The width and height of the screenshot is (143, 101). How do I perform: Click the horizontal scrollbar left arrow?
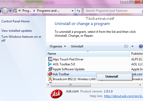click(48, 85)
